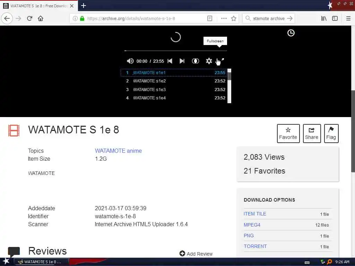Image resolution: width=355 pixels, height=266 pixels.
Task: Download the TORRENT file
Action: (255, 246)
